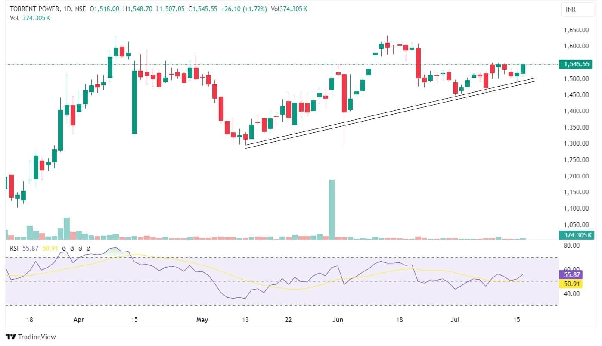
Task: Click the Jun label on time axis
Action: [x=338, y=320]
